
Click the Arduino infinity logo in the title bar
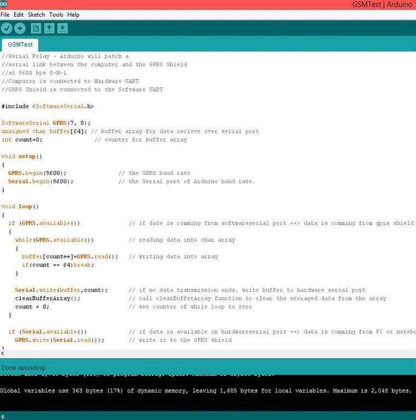click(x=3, y=4)
